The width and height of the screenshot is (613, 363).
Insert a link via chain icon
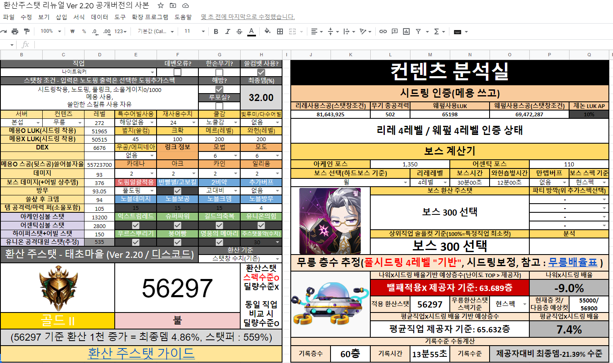point(383,31)
